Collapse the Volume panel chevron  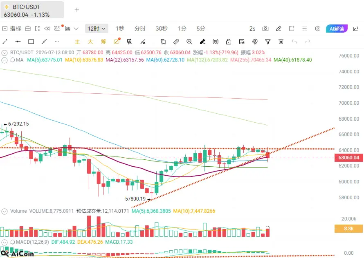4,211
